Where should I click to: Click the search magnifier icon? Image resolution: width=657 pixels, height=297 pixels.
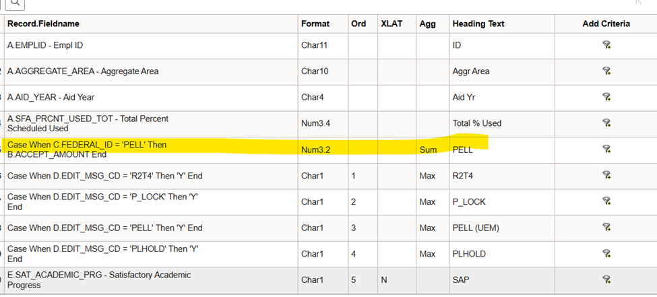click(15, 3)
